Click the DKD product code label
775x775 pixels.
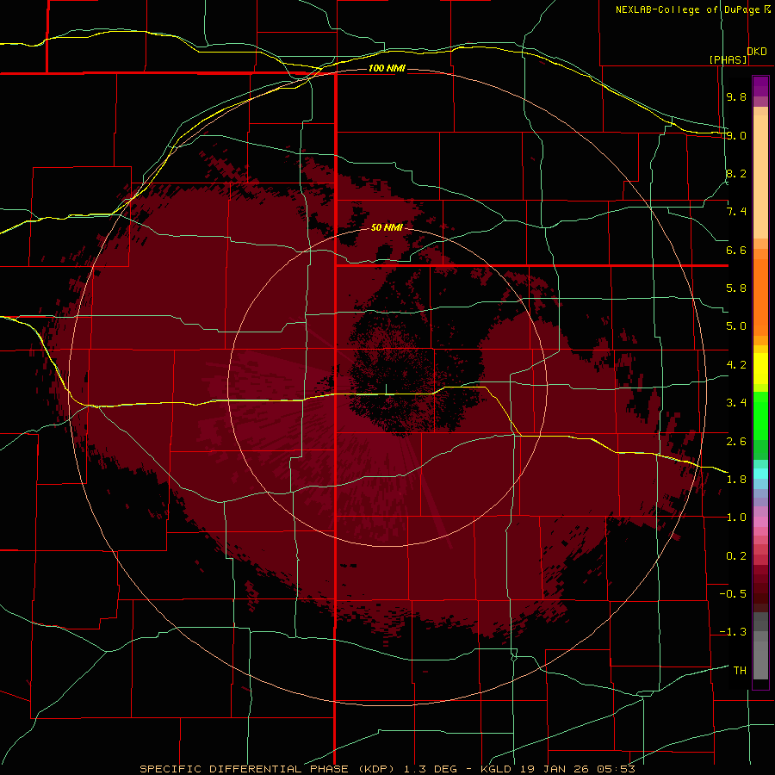[x=757, y=52]
